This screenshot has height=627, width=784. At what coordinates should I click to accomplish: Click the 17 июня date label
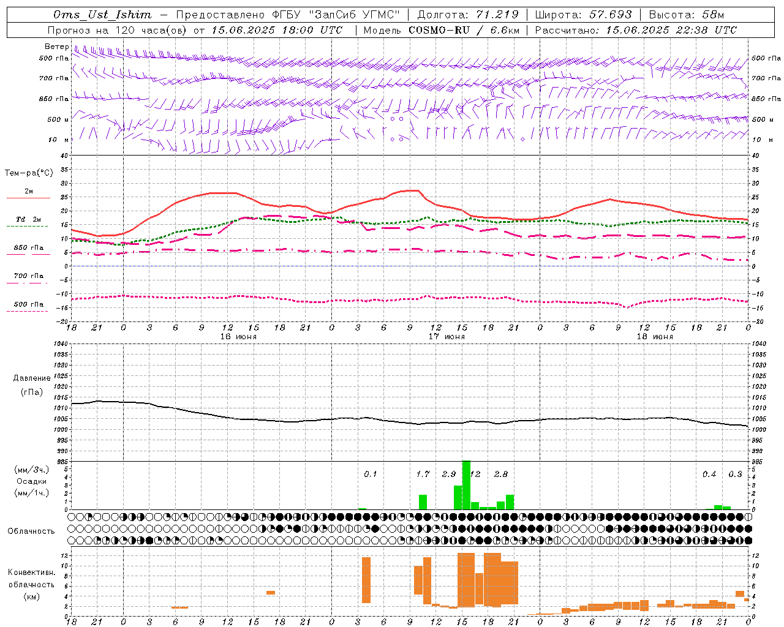[447, 337]
